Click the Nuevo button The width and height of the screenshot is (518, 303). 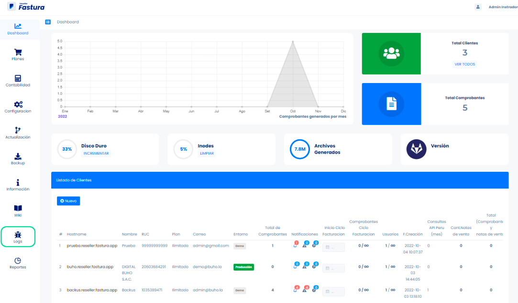click(x=68, y=201)
